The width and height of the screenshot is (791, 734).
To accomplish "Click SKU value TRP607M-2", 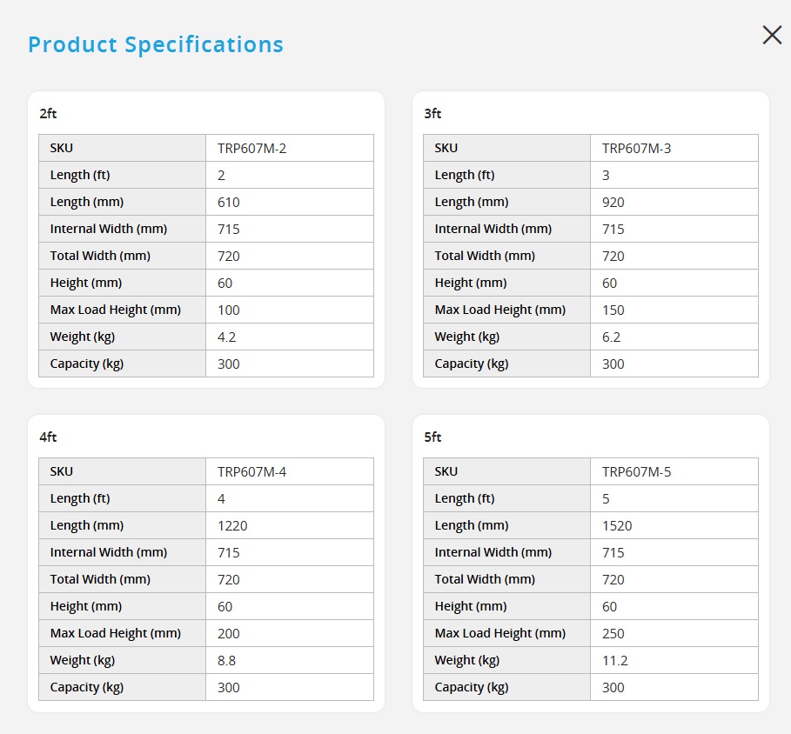I will point(251,148).
